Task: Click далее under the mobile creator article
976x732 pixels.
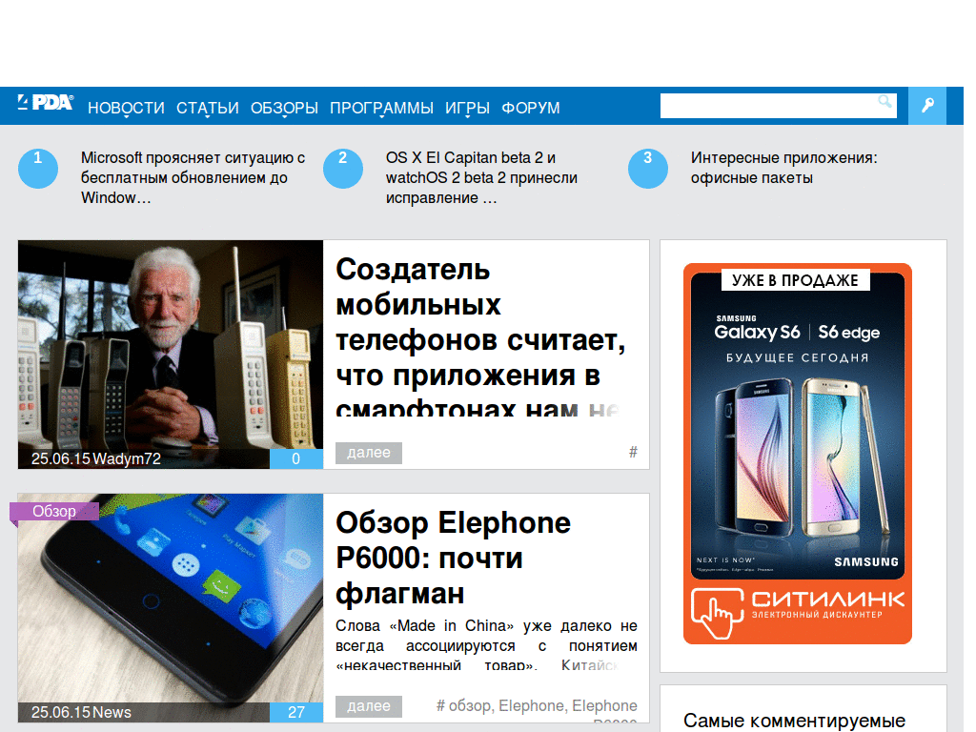Action: click(369, 453)
